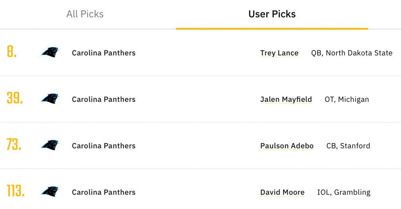Select the User Picks tab
The image size is (401, 209).
272,14
